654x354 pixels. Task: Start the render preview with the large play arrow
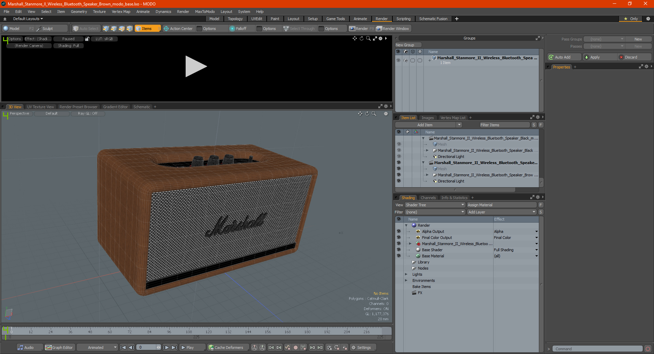click(x=196, y=66)
